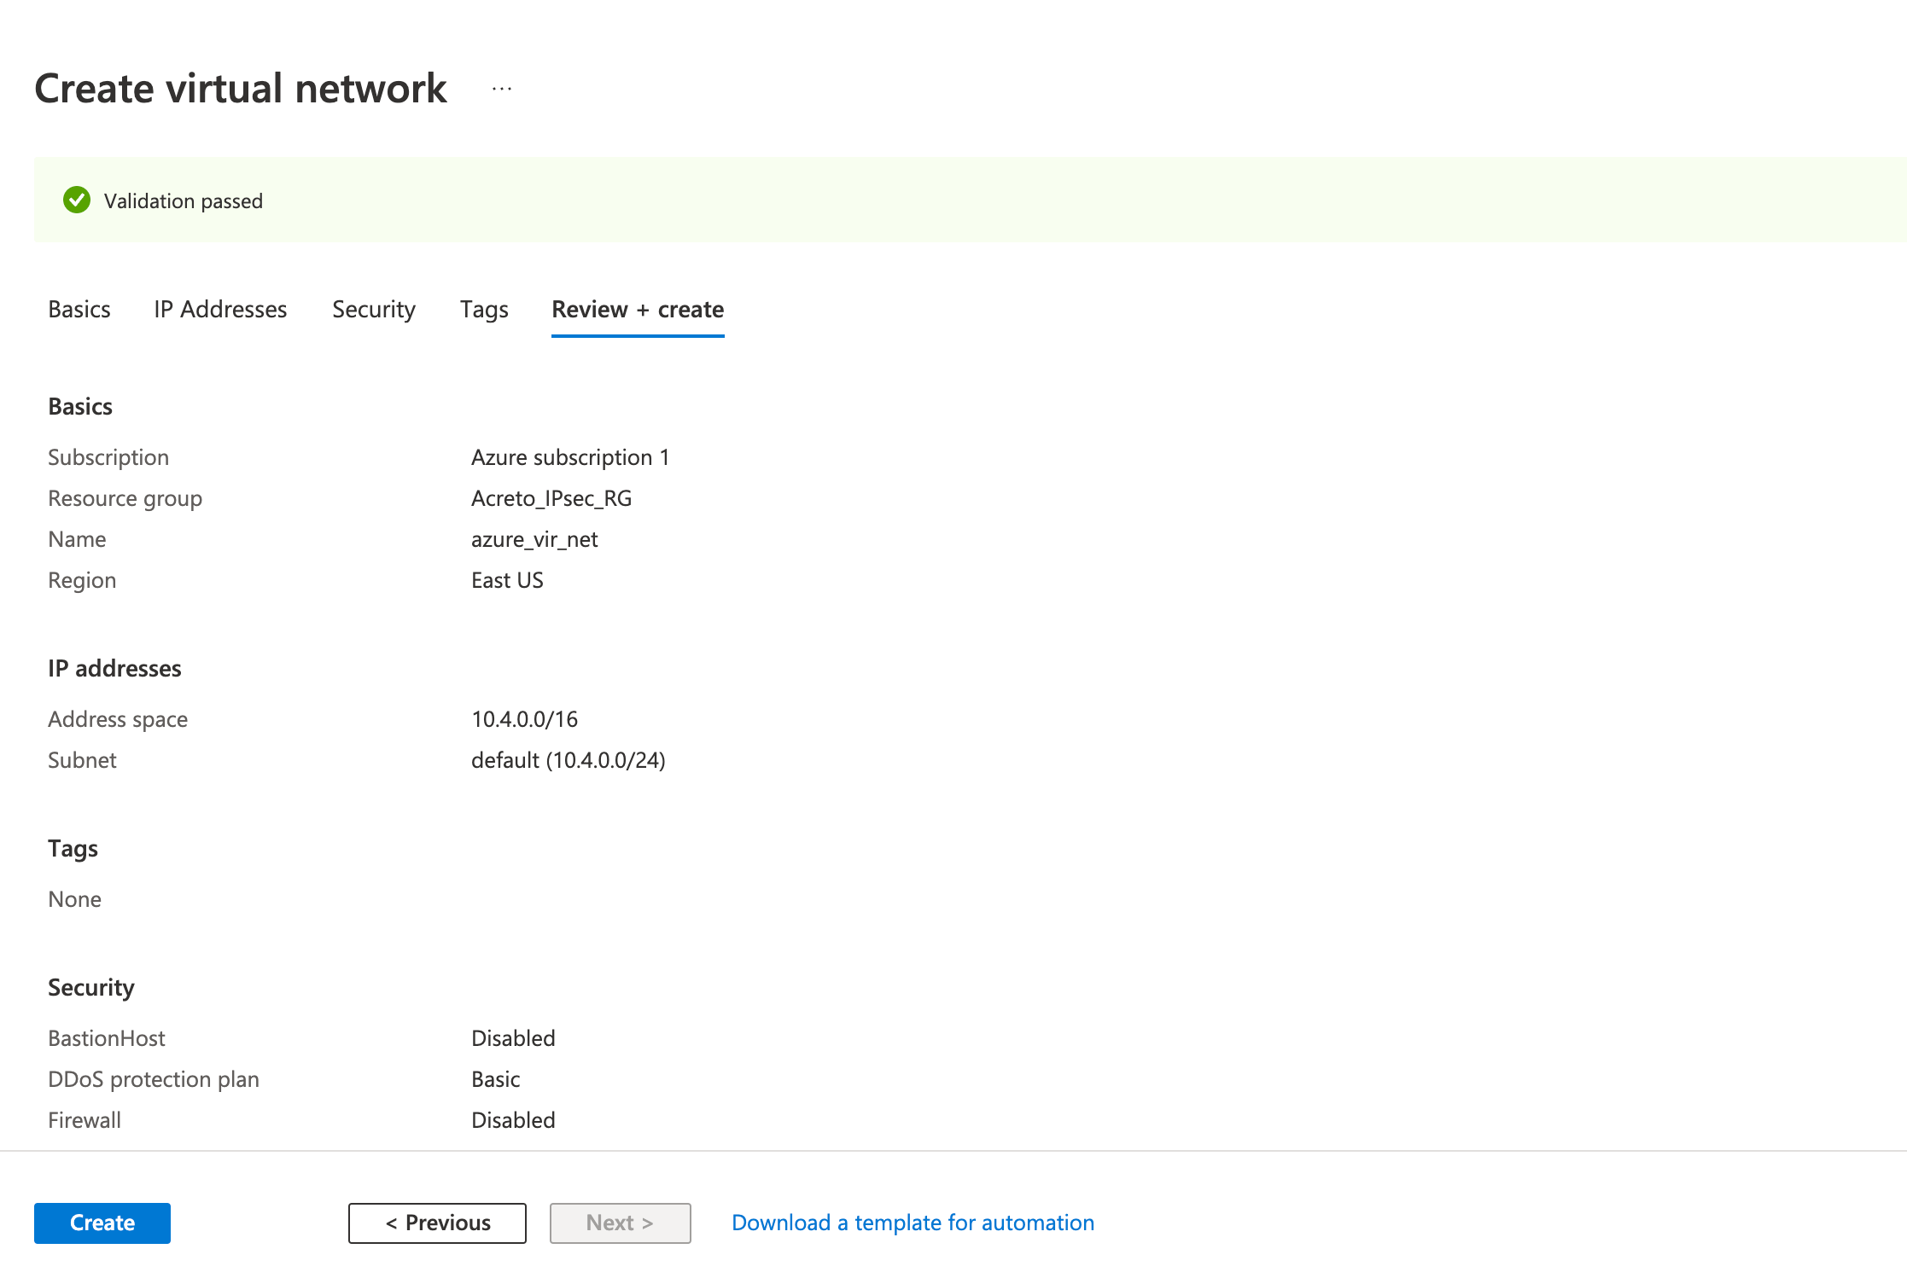Image resolution: width=1907 pixels, height=1278 pixels.
Task: Select the azure_vir_net name value
Action: point(534,539)
